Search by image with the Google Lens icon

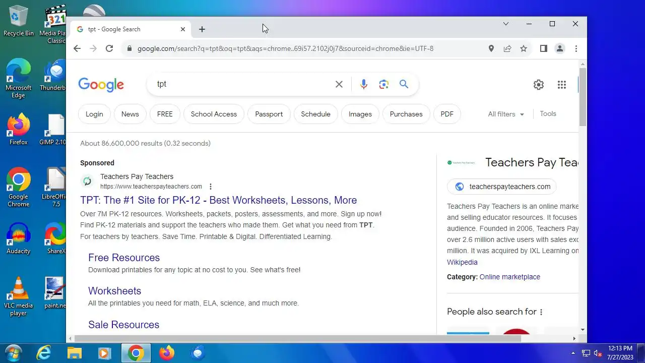pos(384,84)
